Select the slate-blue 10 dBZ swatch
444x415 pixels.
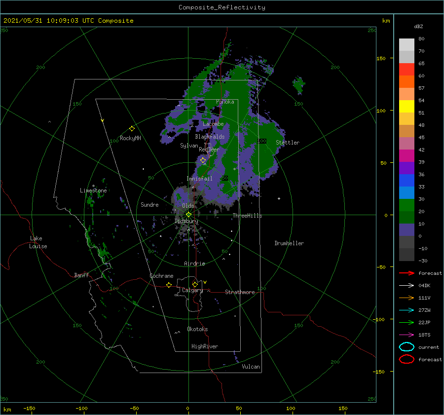pos(407,230)
